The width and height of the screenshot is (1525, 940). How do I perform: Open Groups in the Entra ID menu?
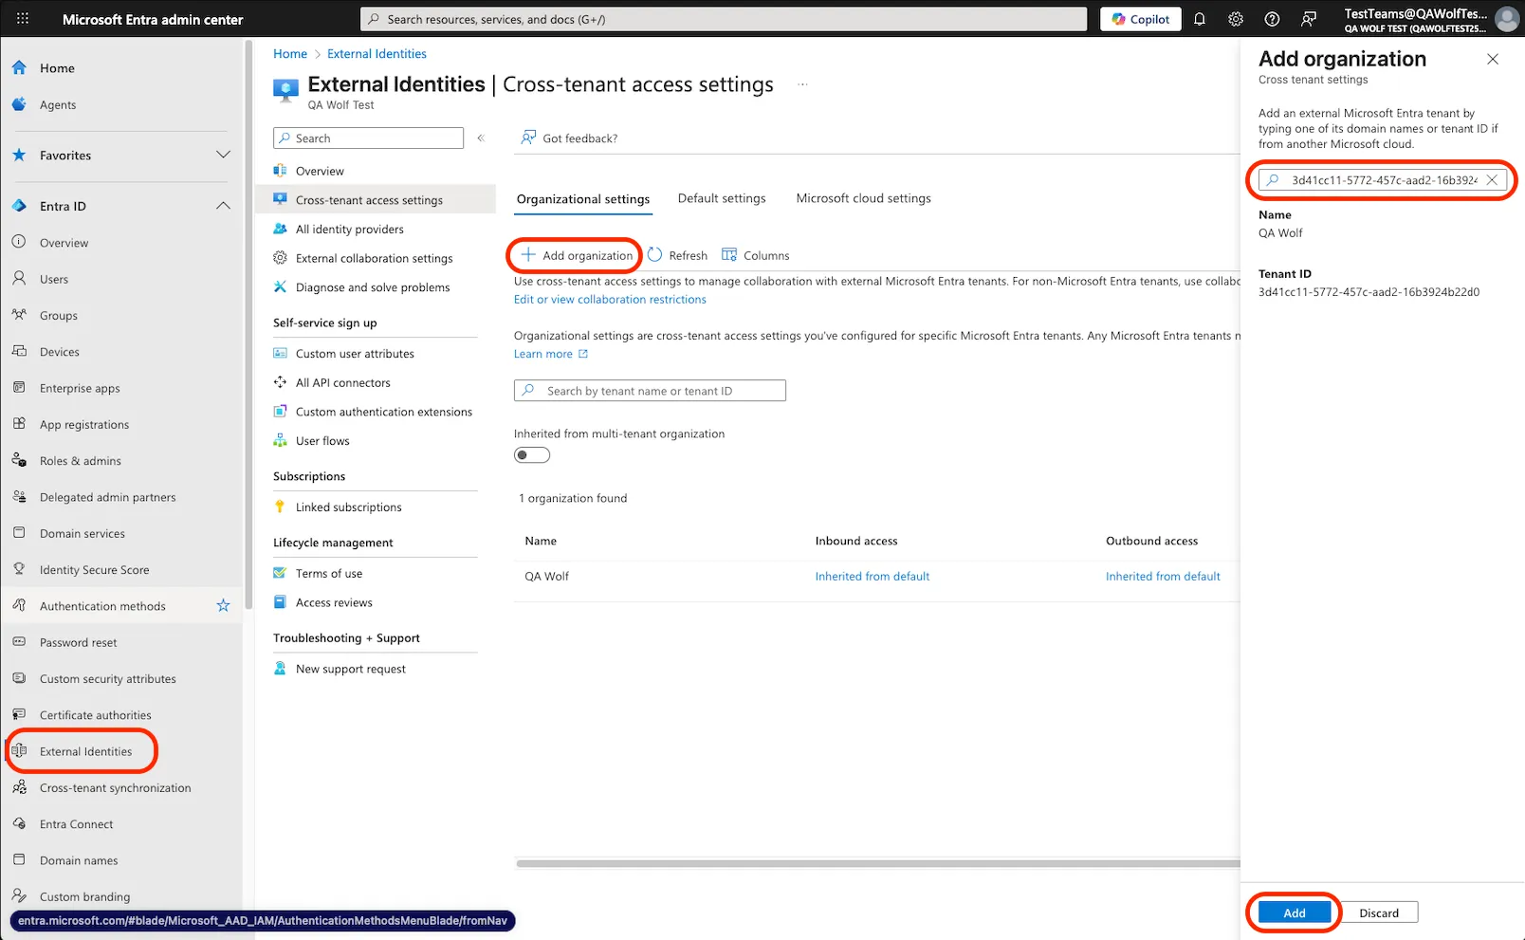coord(59,316)
